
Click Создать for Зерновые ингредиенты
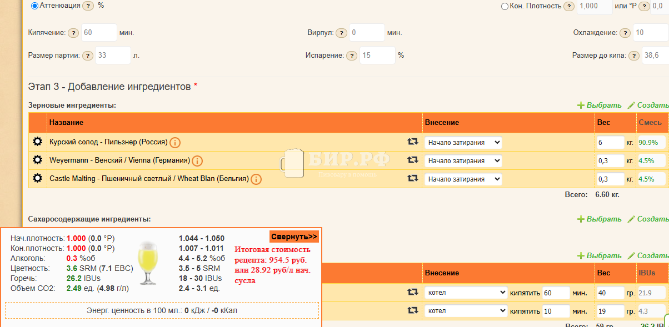coord(648,105)
